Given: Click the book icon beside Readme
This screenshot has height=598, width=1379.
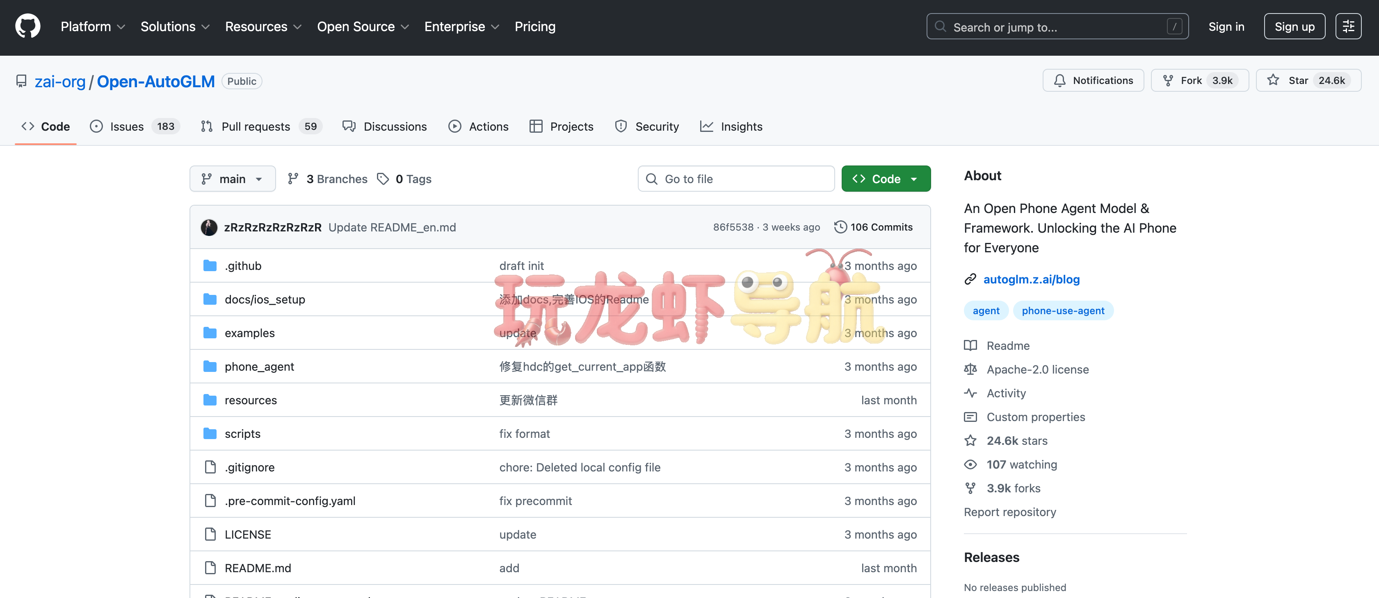Looking at the screenshot, I should click(970, 346).
